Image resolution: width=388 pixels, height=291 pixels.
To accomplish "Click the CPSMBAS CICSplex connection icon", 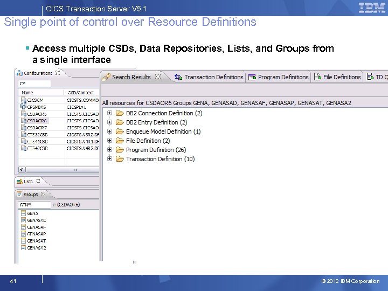I will click(23, 107).
